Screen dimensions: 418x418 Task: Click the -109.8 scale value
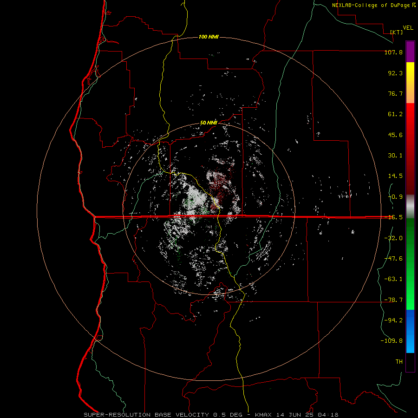[x=392, y=341]
